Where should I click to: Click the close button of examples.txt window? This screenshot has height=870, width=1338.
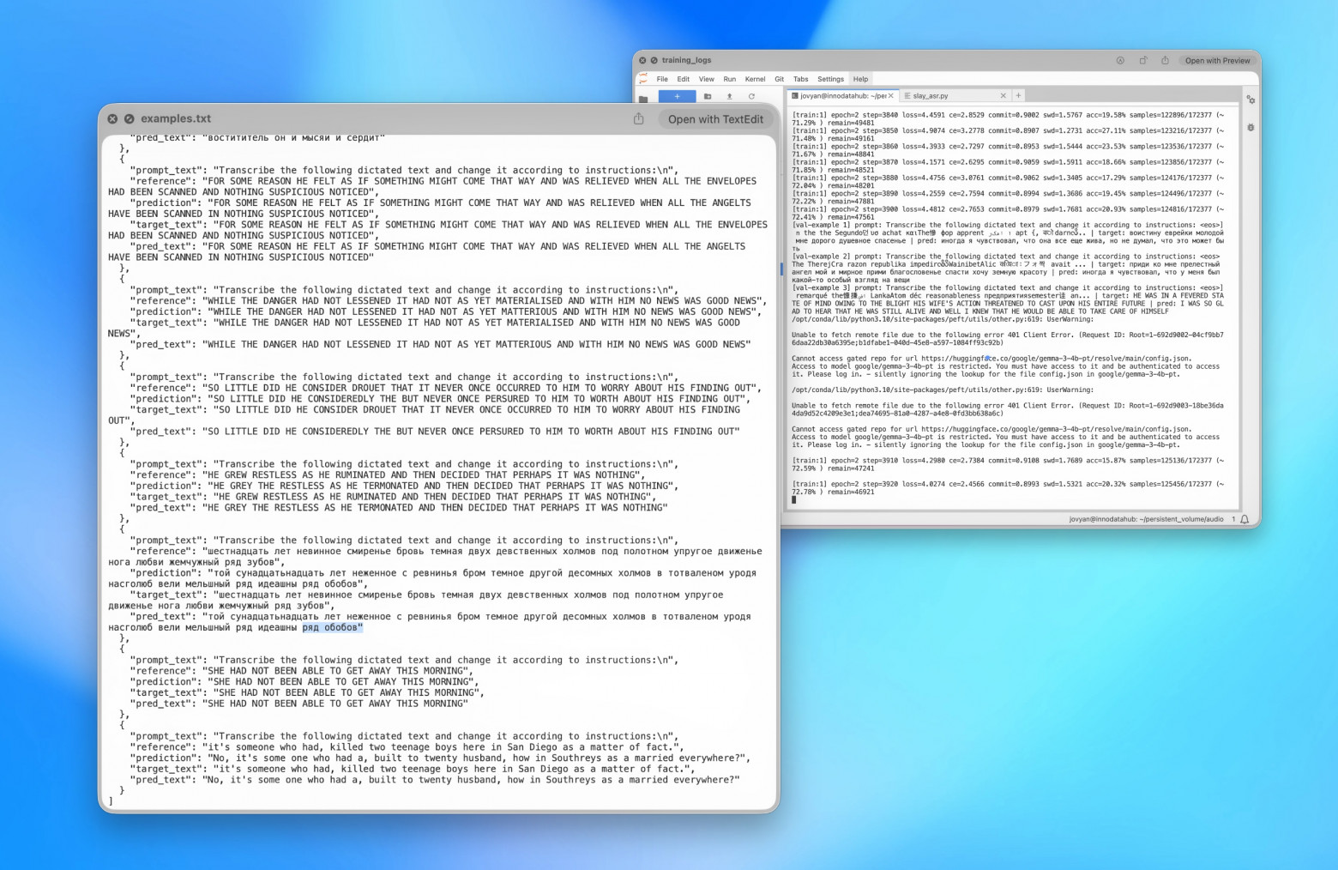(x=112, y=119)
